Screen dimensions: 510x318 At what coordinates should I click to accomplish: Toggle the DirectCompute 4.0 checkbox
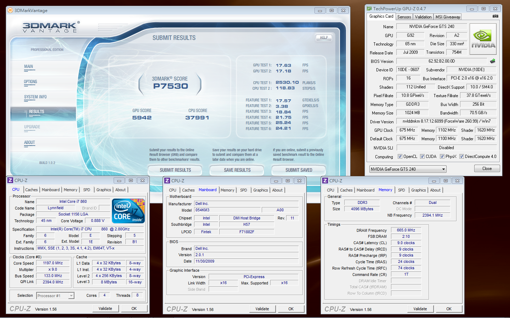461,157
